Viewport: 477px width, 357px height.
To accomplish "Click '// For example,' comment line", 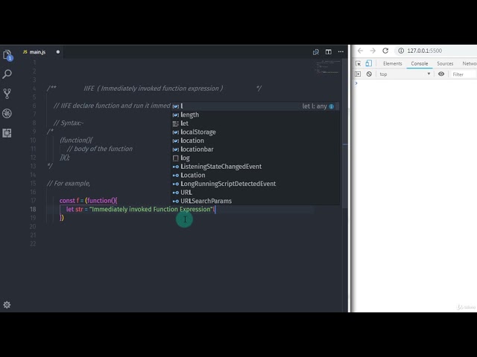I will point(69,184).
